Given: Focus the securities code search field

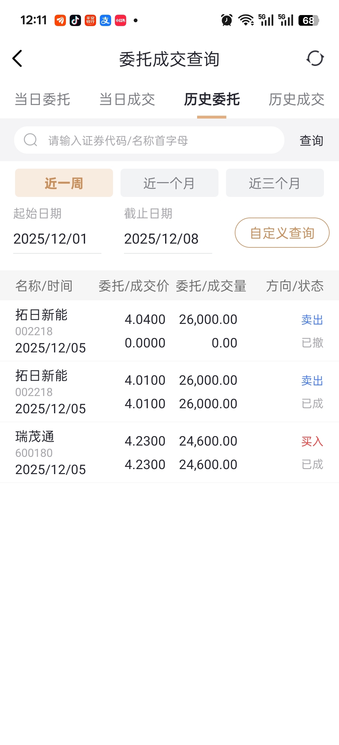Looking at the screenshot, I should pos(149,140).
